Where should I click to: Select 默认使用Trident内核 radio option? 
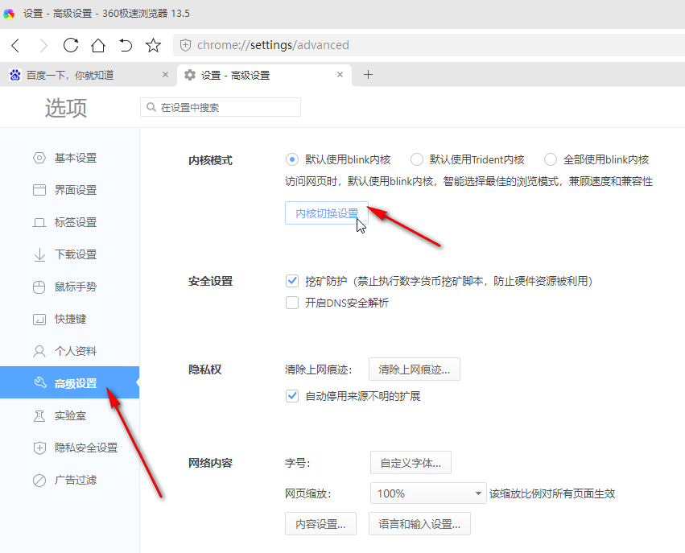(x=417, y=159)
